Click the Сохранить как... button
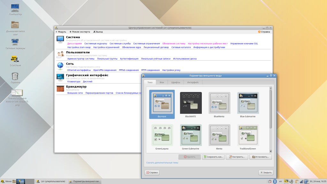 point(213,157)
